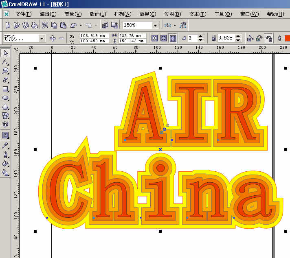The image size is (290, 258).
Task: Select the Pick (arrow) tool
Action: tap(5, 53)
